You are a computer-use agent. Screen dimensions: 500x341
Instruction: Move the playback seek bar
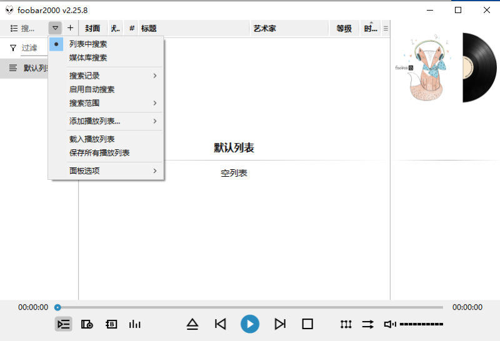(249, 307)
